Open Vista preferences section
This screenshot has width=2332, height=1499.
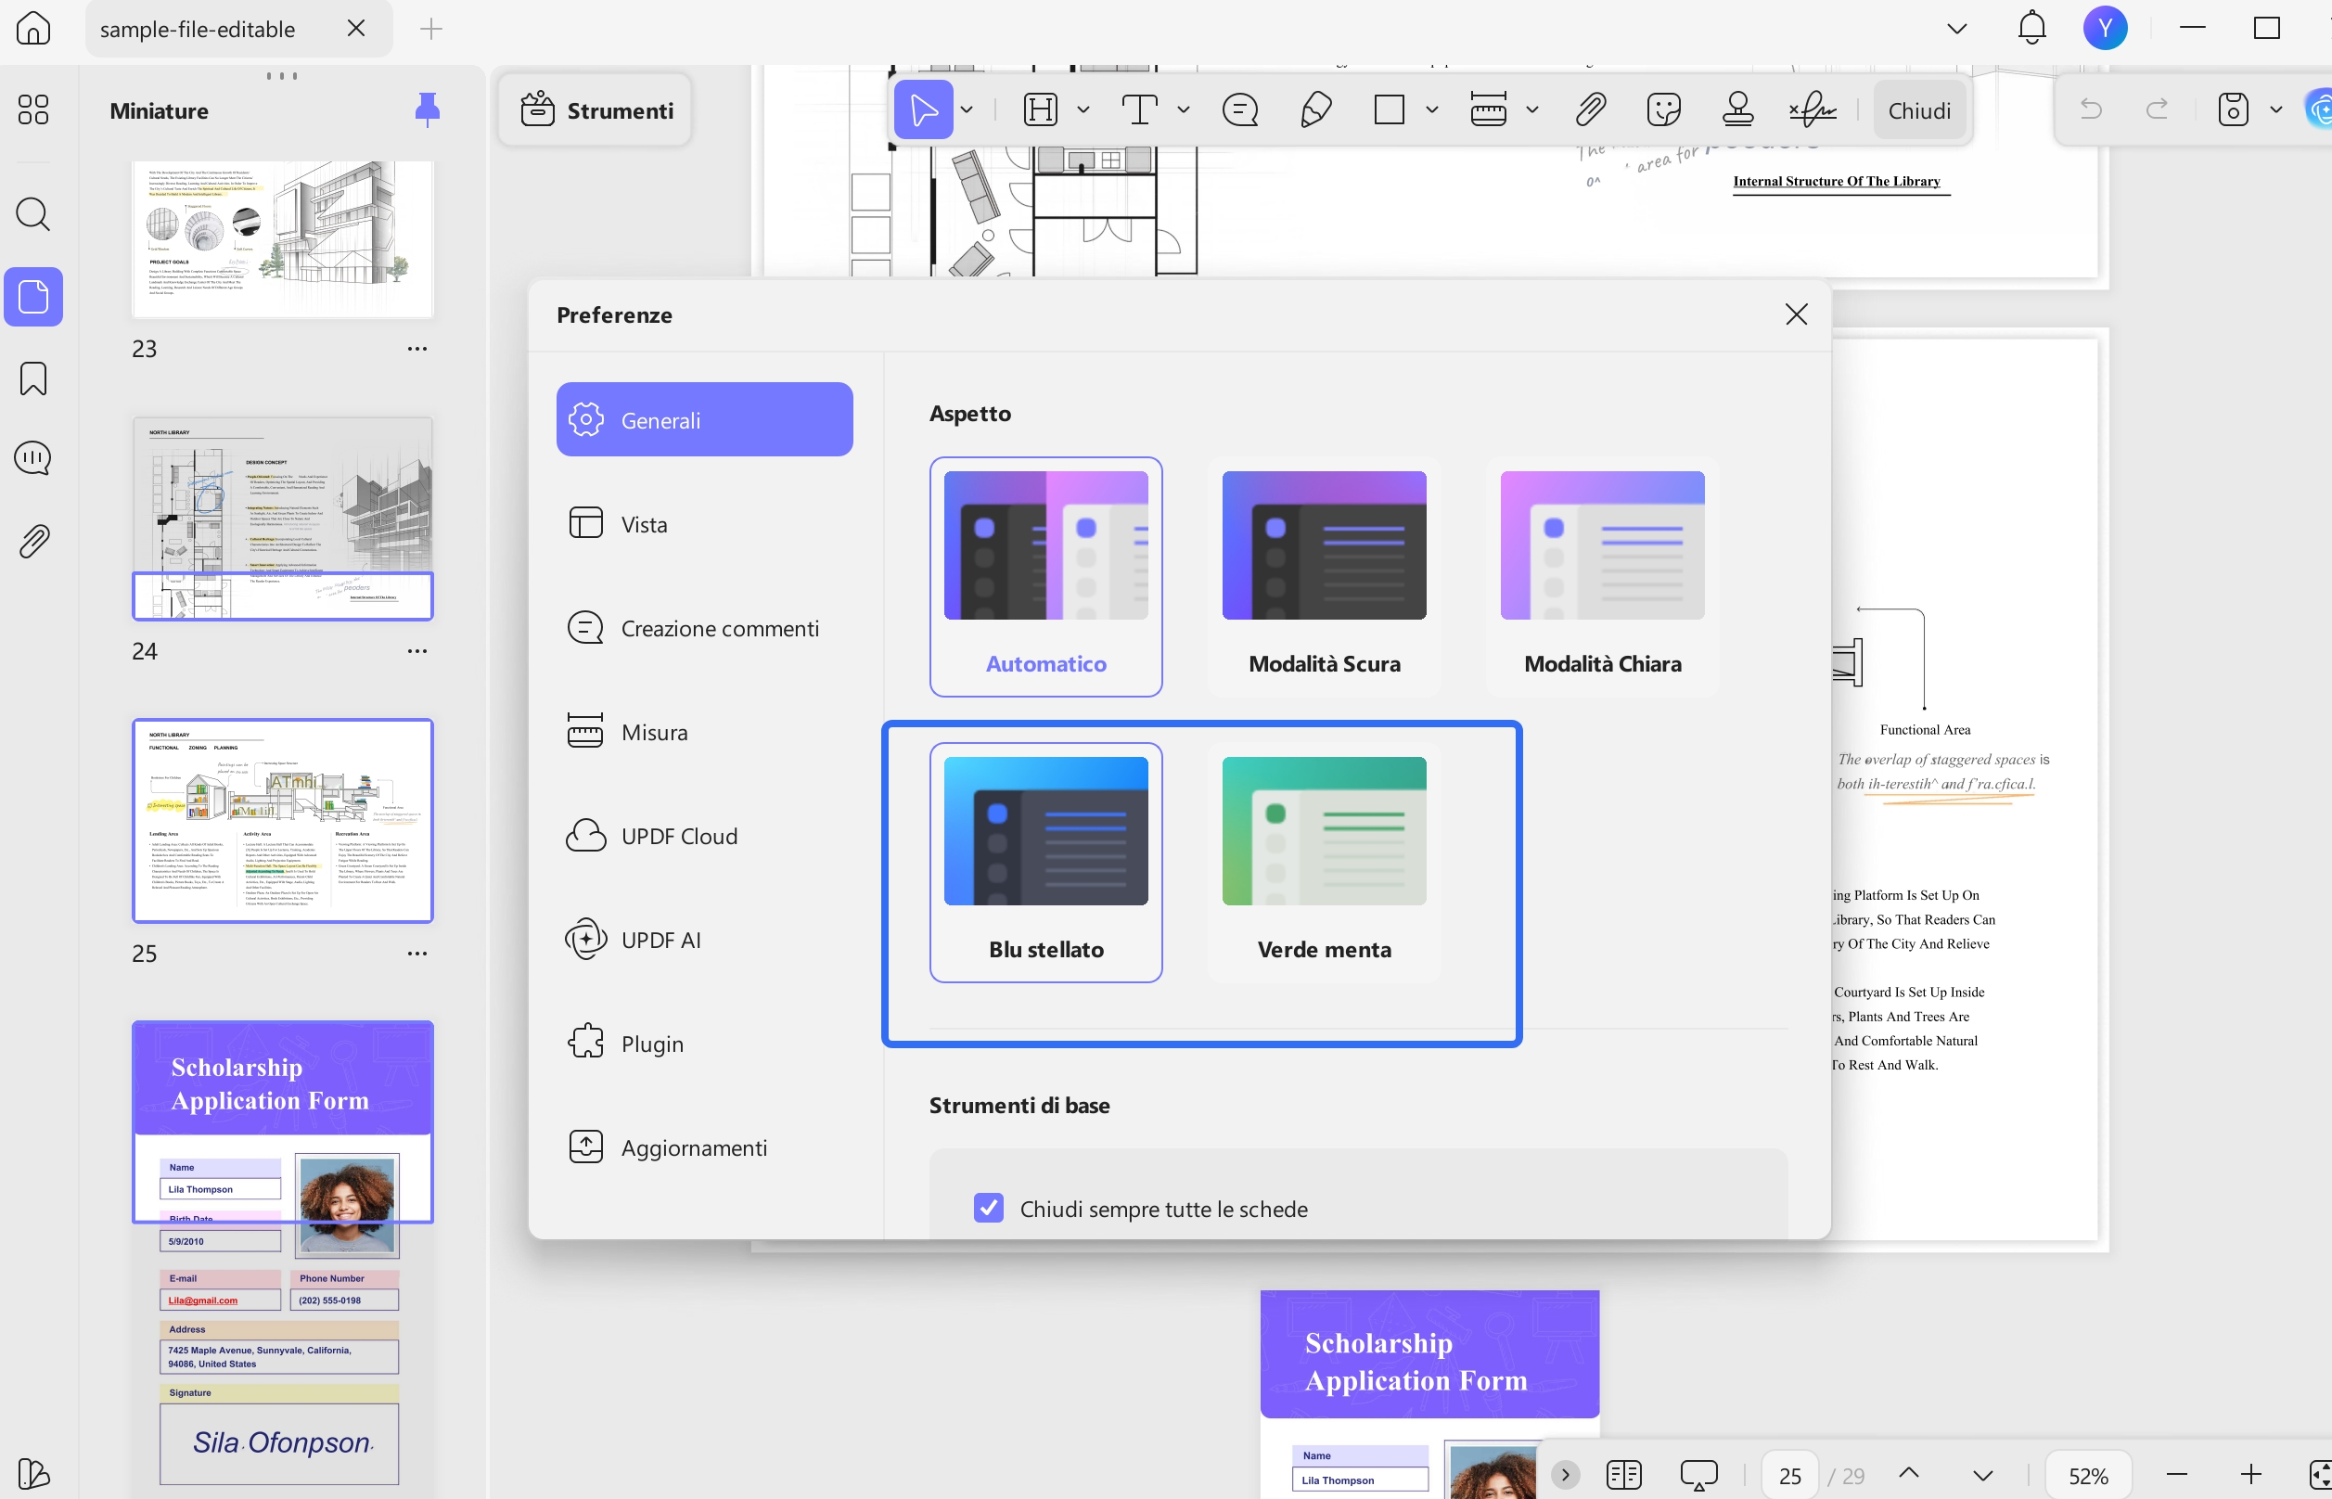click(705, 524)
